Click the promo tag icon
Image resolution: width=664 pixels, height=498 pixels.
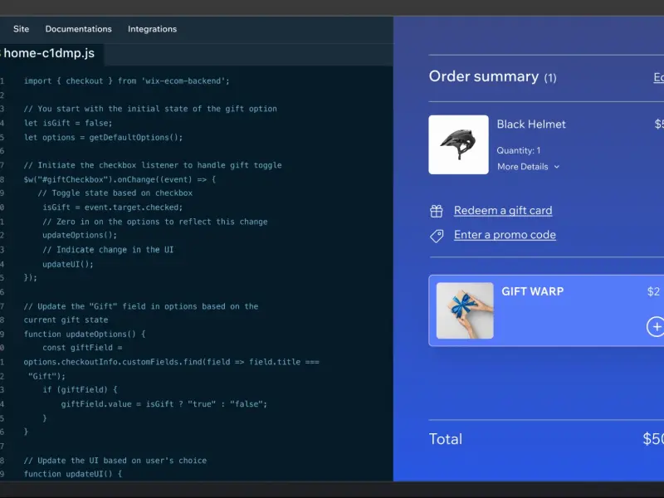(x=437, y=236)
